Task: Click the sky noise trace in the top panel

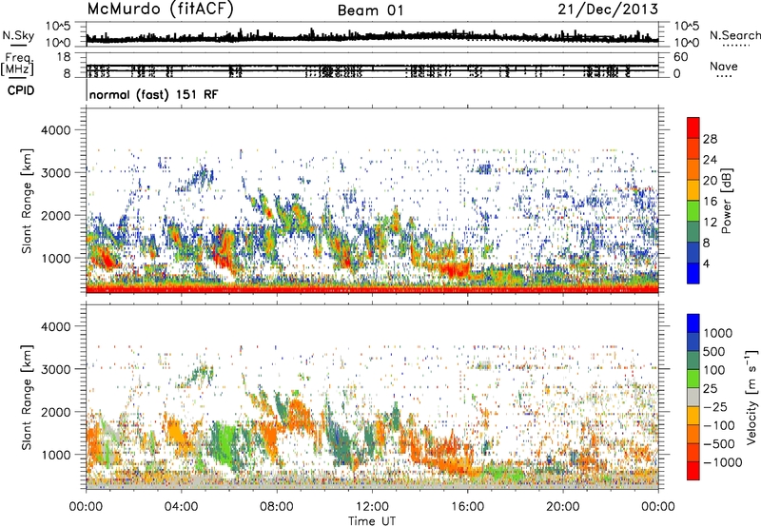Action: 372,37
